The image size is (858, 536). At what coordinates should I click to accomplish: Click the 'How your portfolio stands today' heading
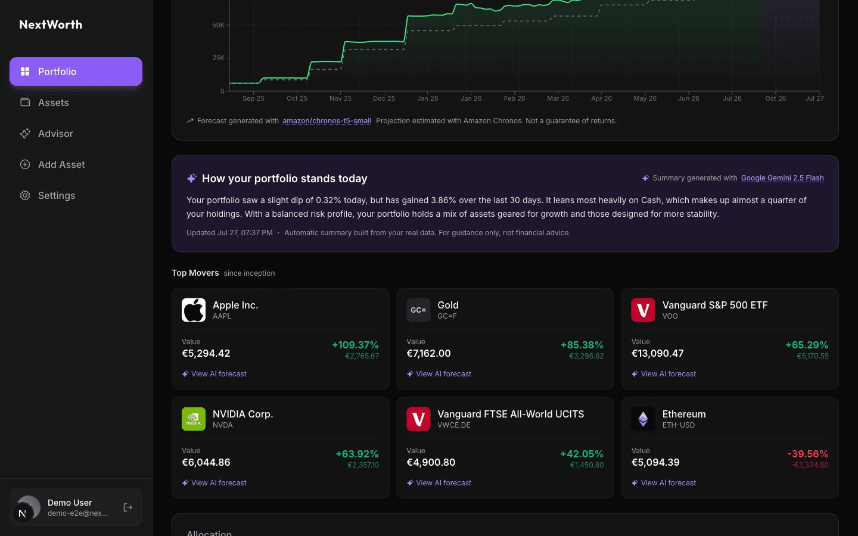(284, 179)
